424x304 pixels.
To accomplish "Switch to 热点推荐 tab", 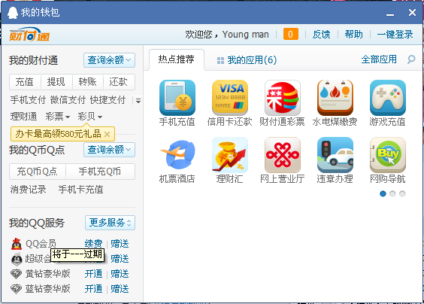I will (177, 59).
